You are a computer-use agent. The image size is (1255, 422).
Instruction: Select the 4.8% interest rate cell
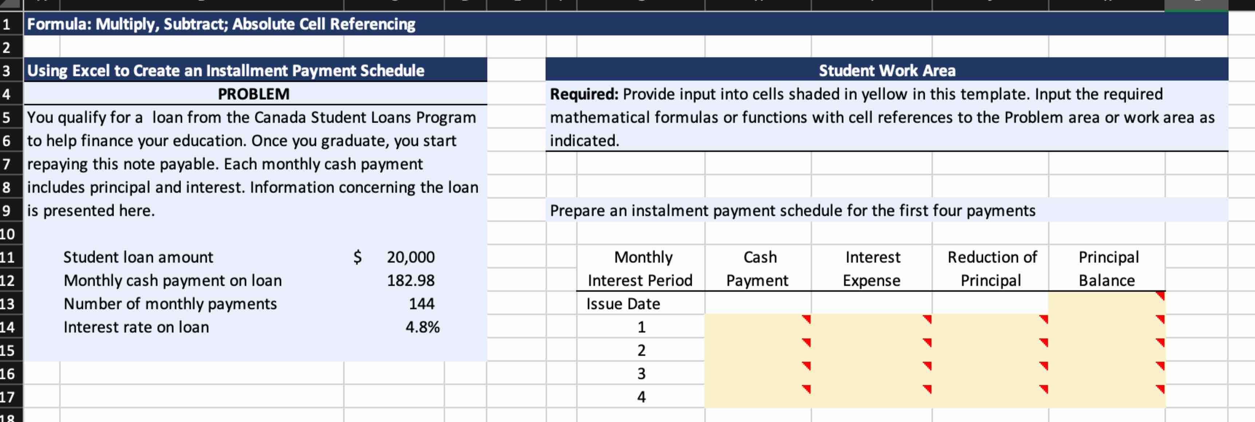422,327
